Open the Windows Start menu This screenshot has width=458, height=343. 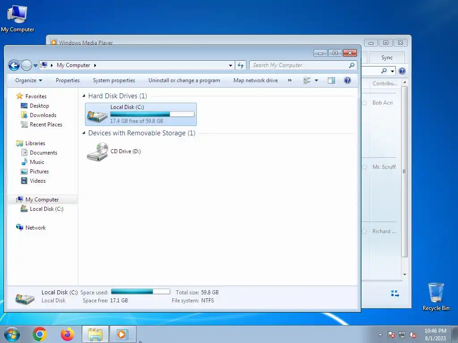[12, 334]
